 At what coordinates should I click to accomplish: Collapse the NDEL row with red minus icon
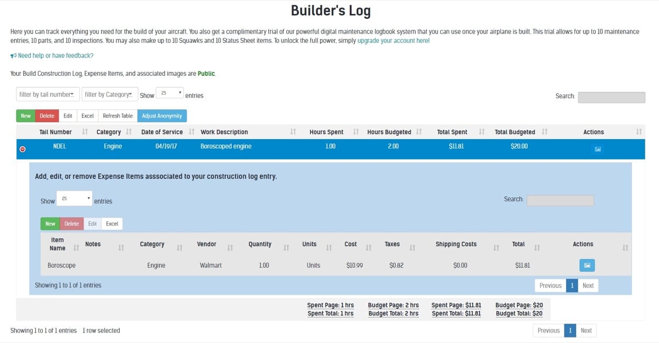click(x=23, y=149)
